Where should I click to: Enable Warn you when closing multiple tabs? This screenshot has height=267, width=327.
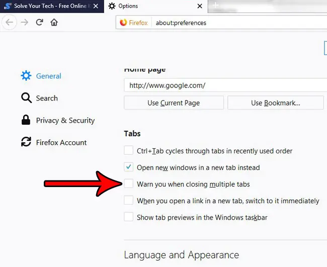tap(129, 184)
